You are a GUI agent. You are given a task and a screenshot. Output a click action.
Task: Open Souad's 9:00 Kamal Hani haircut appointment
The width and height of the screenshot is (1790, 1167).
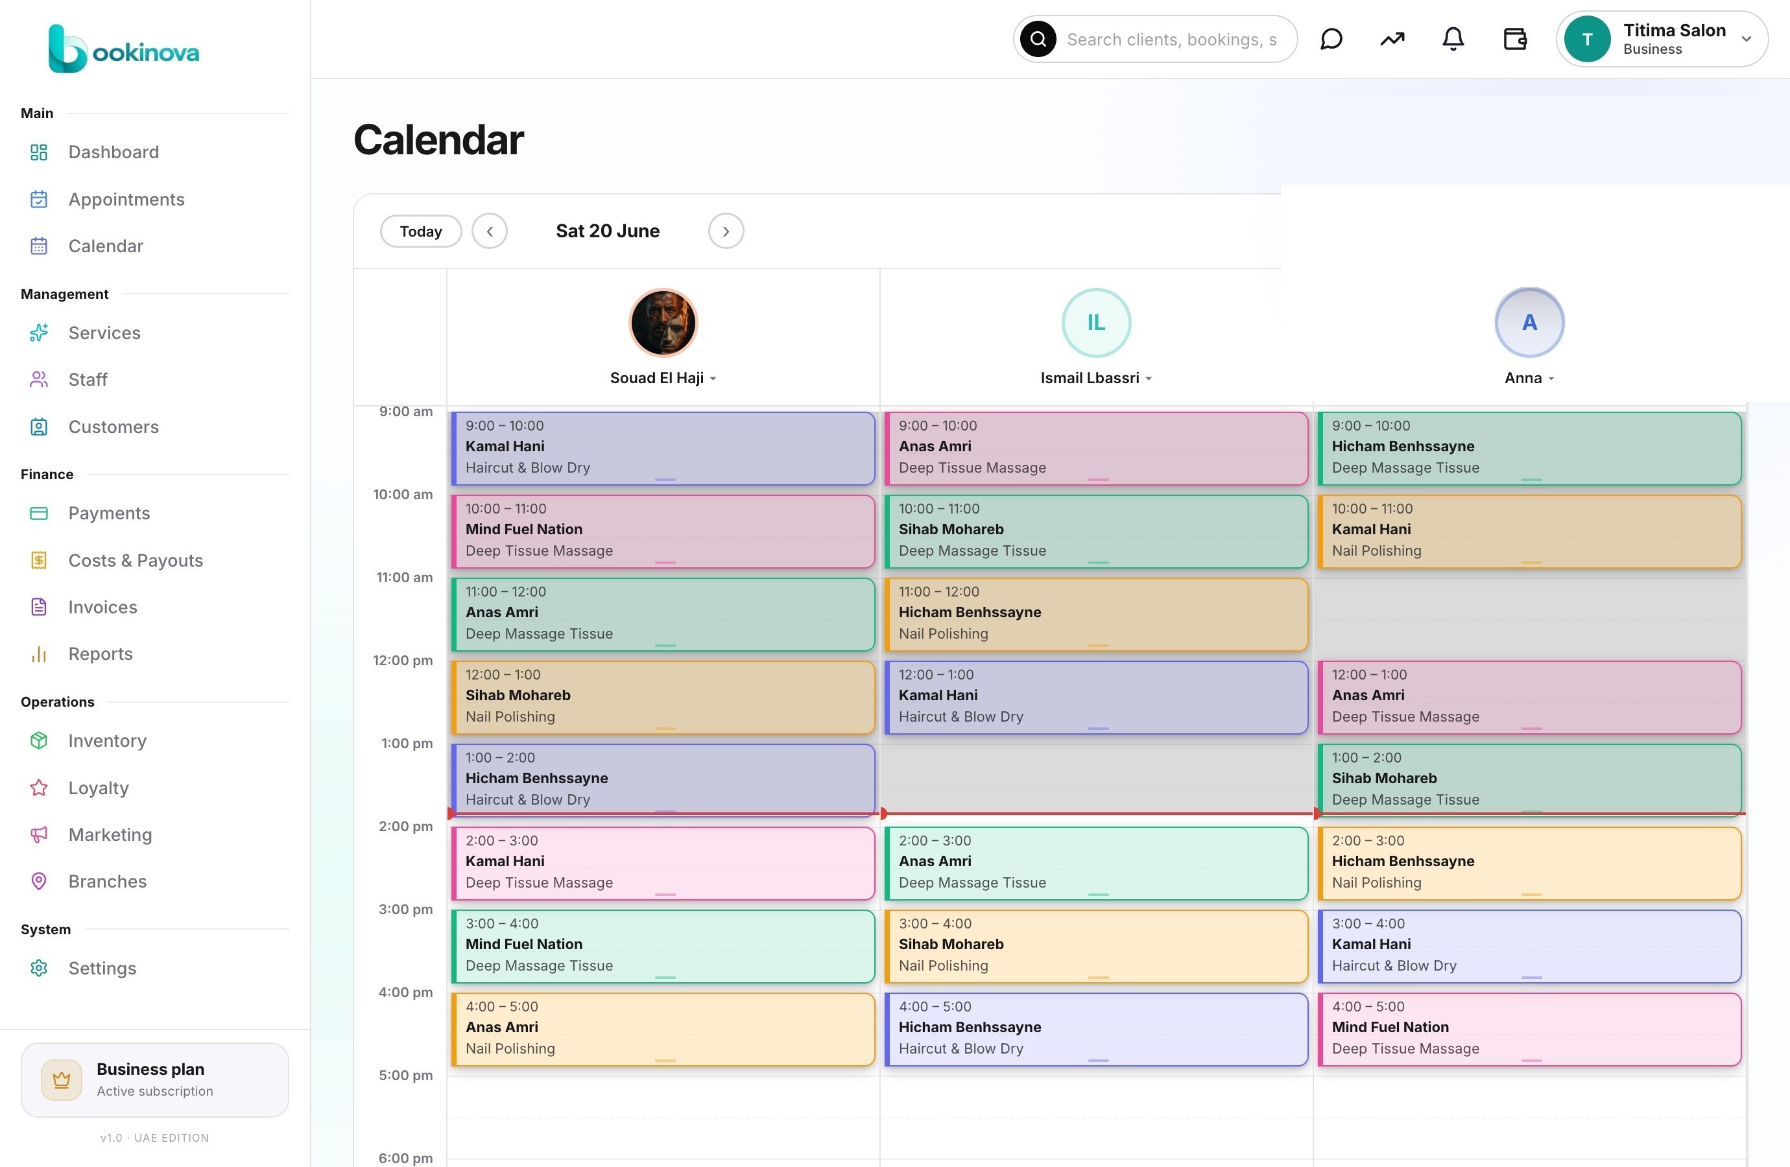[663, 448]
